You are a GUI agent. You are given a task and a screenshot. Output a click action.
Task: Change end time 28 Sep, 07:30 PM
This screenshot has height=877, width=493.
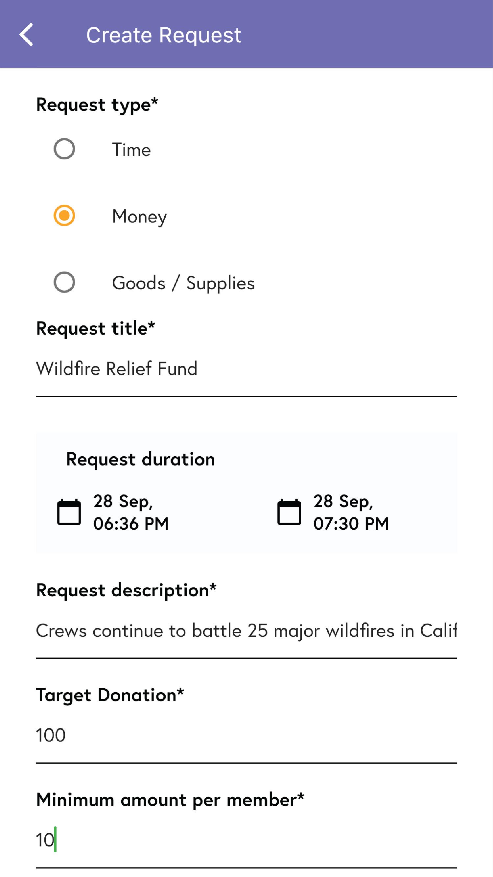[351, 512]
